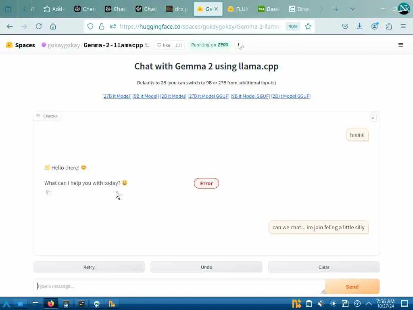Show desktop button in taskbar corner
413x310 pixels.
point(405,304)
